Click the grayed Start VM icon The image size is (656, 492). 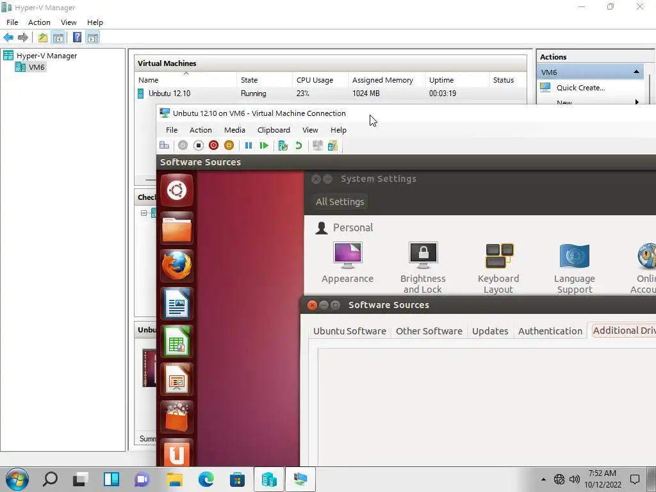tap(183, 145)
